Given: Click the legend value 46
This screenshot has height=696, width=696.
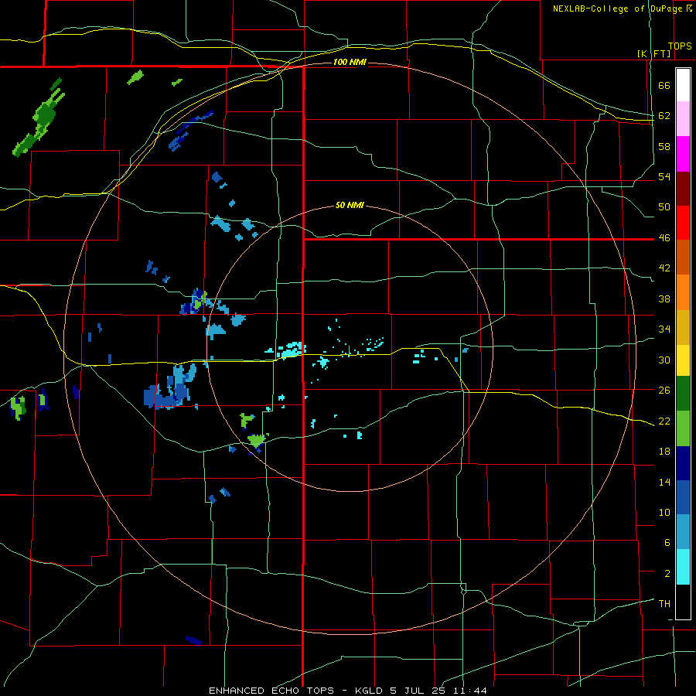Looking at the screenshot, I should (x=664, y=238).
